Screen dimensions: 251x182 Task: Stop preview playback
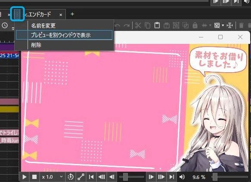coord(34,177)
